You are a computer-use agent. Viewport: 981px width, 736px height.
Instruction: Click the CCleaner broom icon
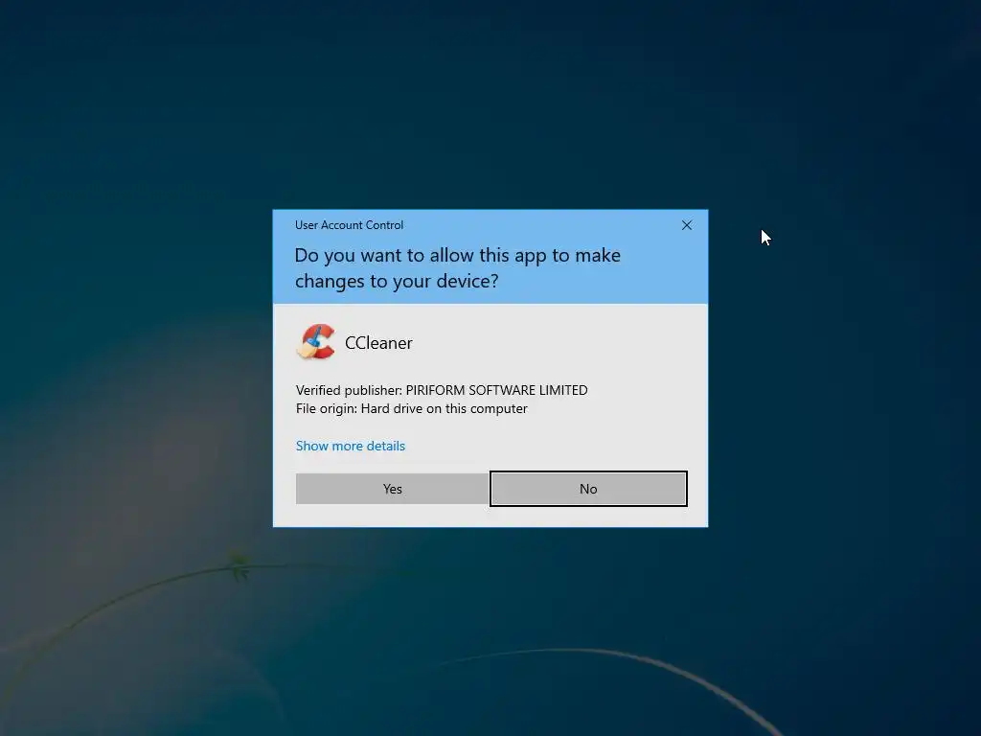(316, 342)
